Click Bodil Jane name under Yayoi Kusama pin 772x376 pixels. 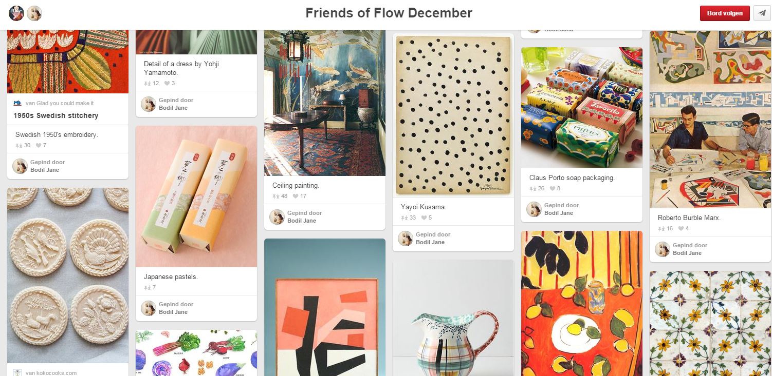point(430,242)
